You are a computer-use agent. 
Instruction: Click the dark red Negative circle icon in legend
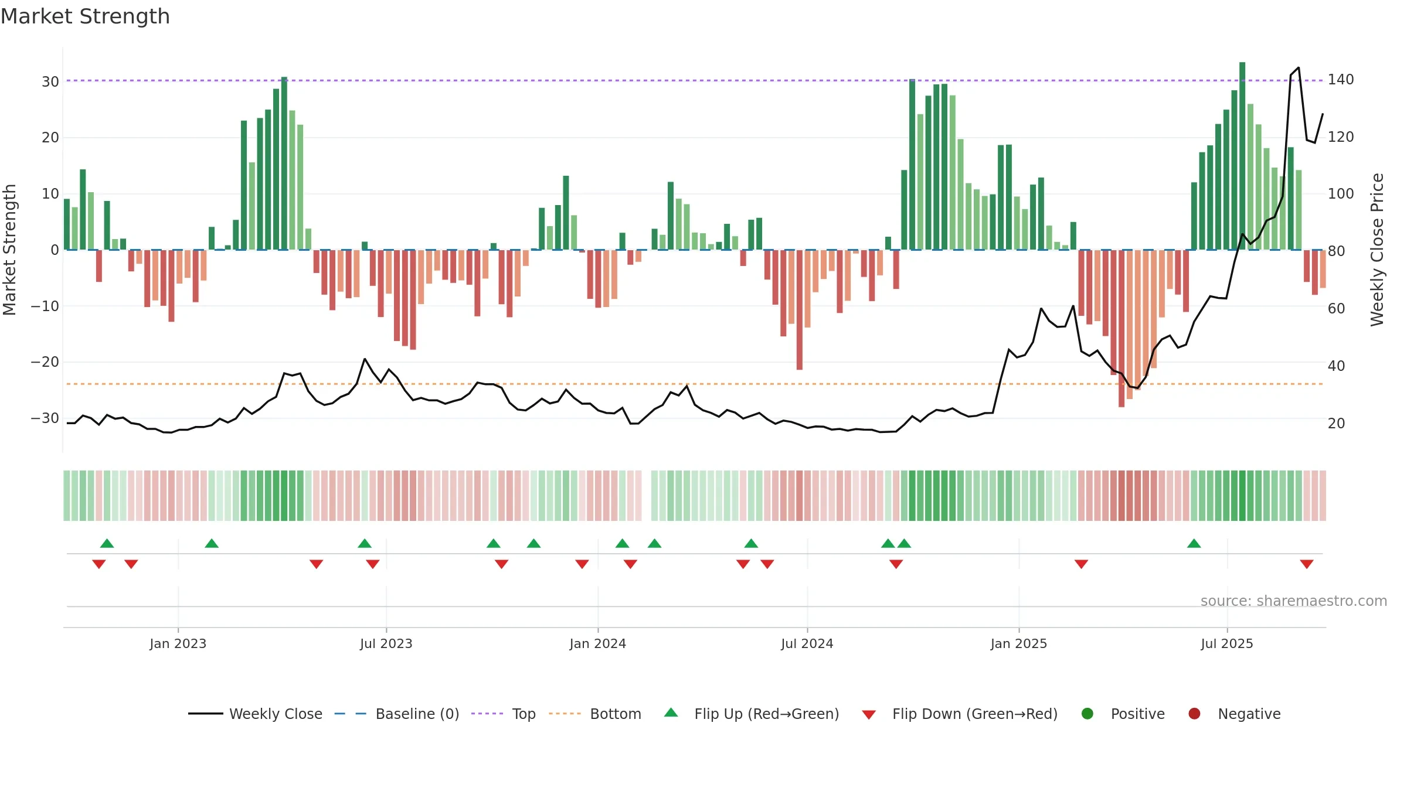(1194, 714)
